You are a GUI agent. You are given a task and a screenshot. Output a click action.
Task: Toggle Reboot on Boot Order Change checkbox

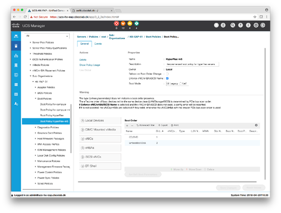point(167,74)
